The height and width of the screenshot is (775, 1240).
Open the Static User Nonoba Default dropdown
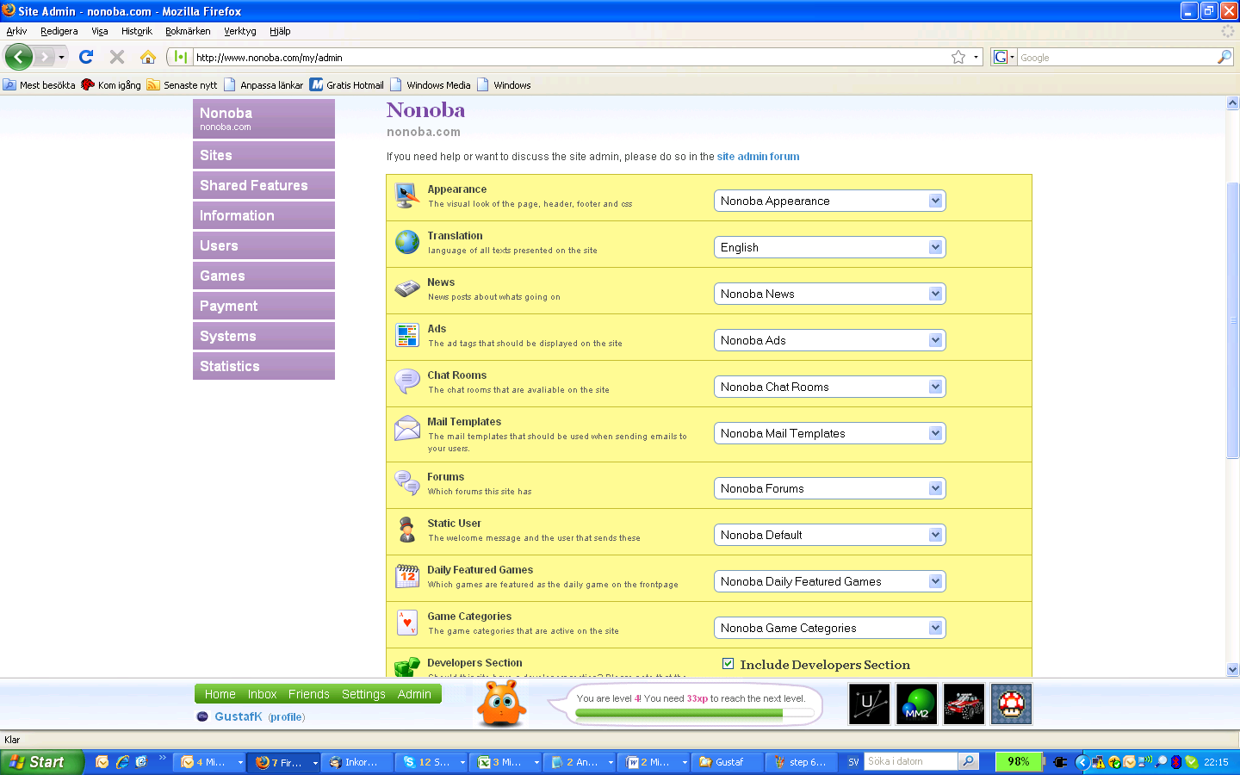point(830,535)
